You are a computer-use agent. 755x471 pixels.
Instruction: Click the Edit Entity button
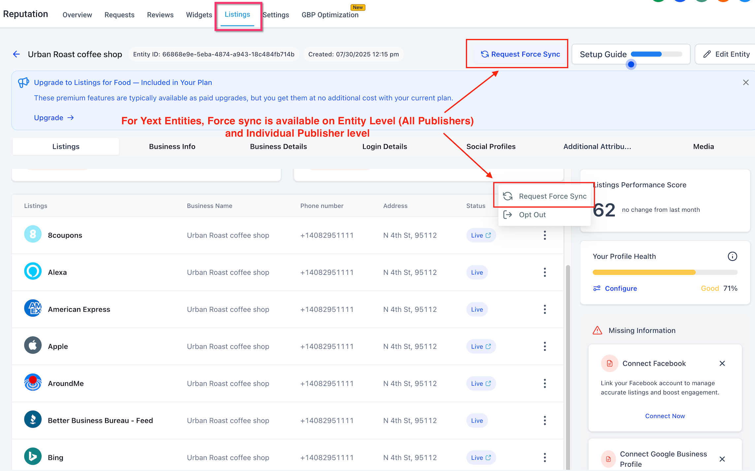(x=726, y=54)
